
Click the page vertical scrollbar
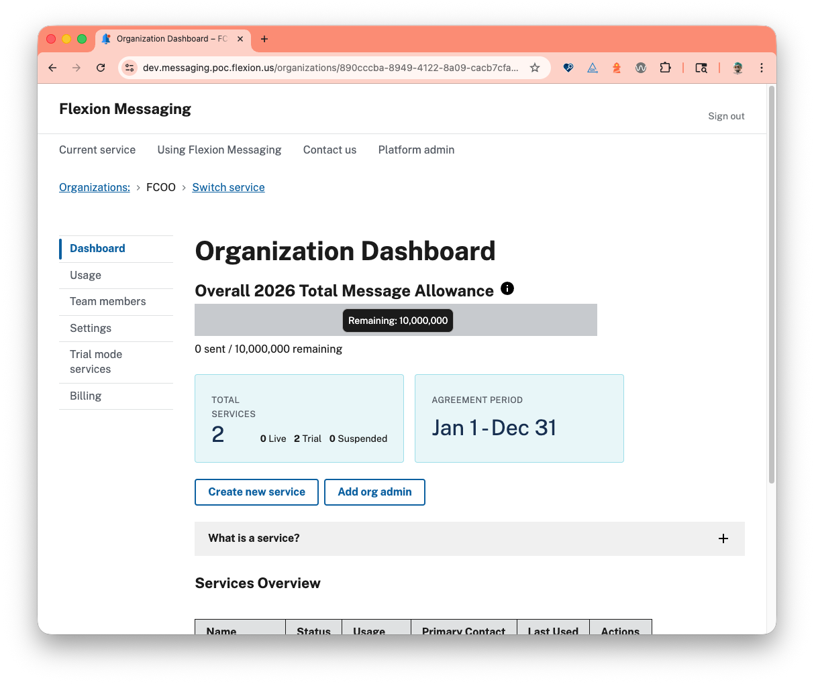pos(772,284)
